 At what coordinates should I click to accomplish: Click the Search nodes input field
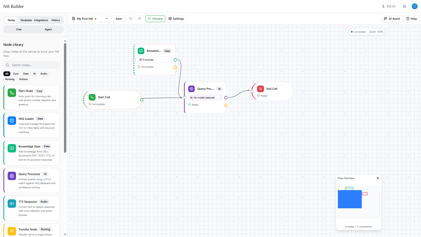[31, 65]
